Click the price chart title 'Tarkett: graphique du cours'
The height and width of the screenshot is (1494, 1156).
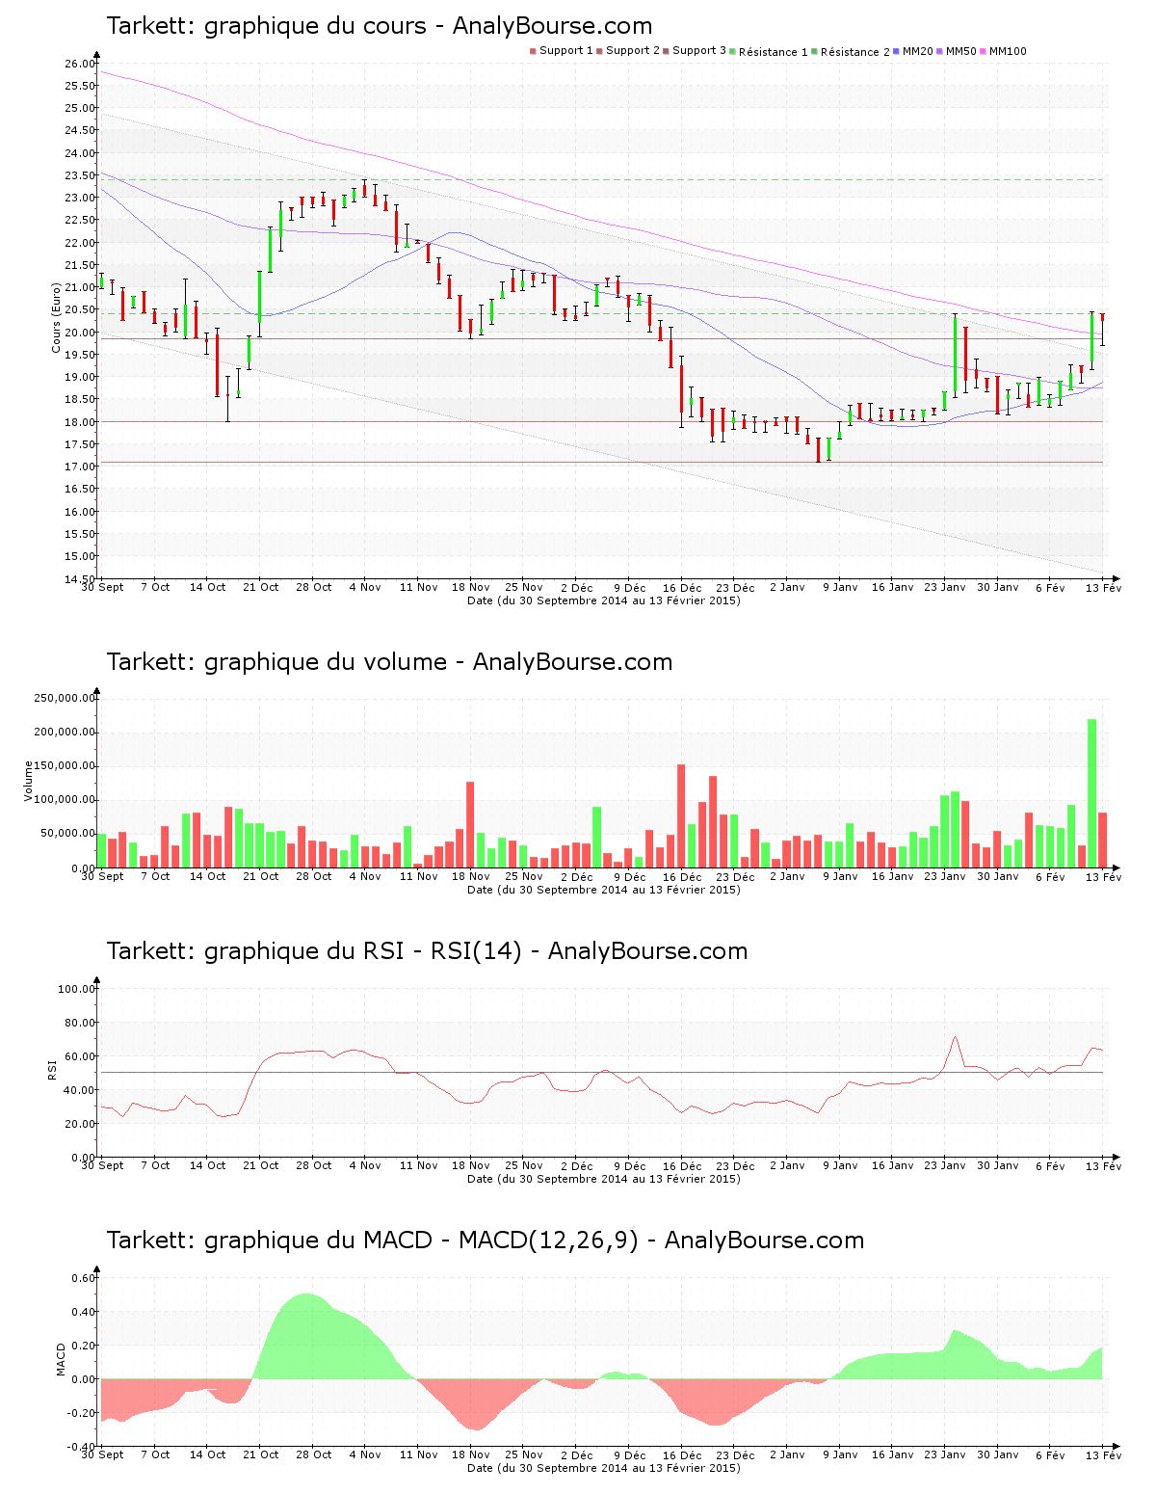[x=266, y=26]
